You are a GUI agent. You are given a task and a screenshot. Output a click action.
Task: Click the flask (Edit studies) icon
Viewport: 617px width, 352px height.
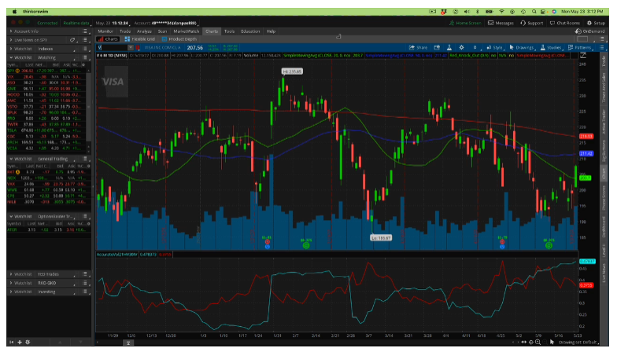449,47
